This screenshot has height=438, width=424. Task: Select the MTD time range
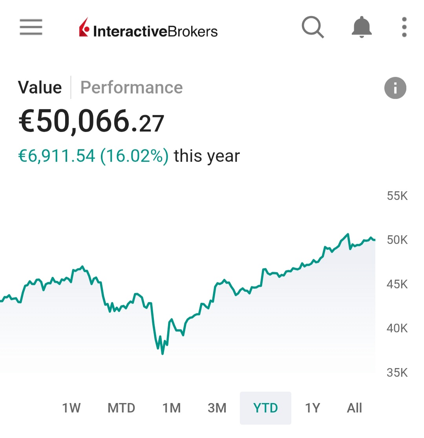121,408
